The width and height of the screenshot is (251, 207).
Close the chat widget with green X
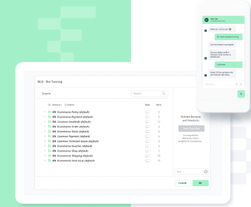pyautogui.click(x=241, y=94)
